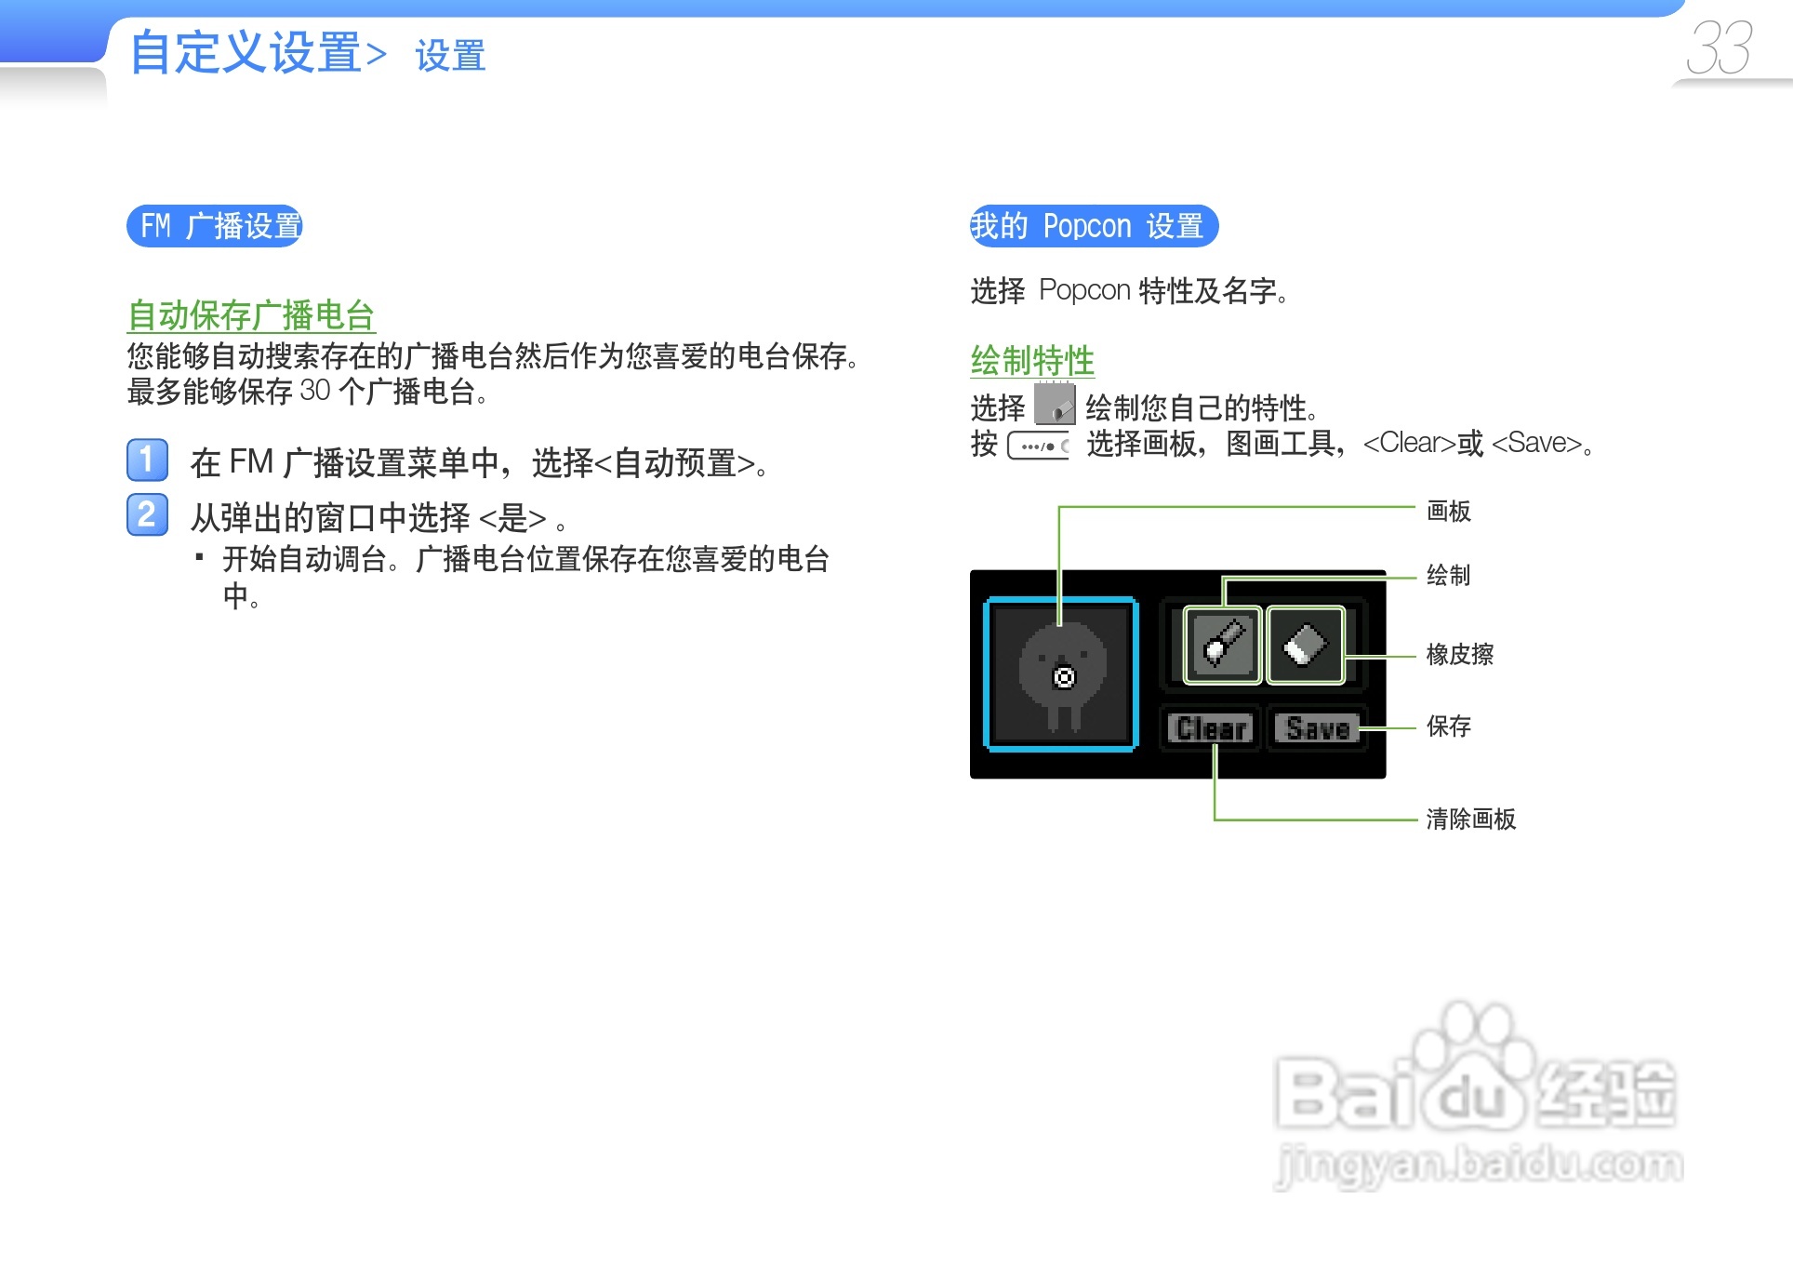Click the 设置 breadcrumb item
1793x1266 pixels.
(x=450, y=56)
